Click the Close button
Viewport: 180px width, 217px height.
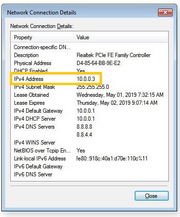pos(151,195)
